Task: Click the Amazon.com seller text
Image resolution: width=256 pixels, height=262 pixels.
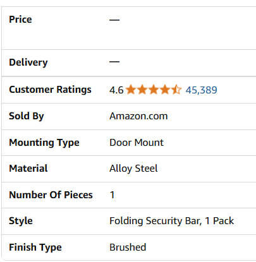Action: (x=138, y=116)
